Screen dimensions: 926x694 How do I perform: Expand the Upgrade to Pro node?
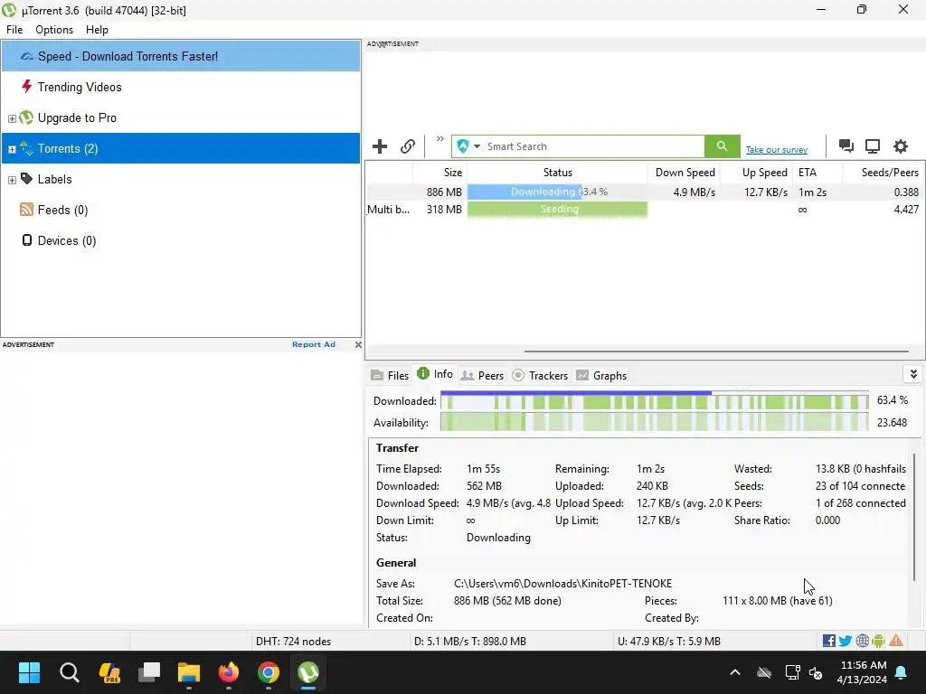coord(12,118)
